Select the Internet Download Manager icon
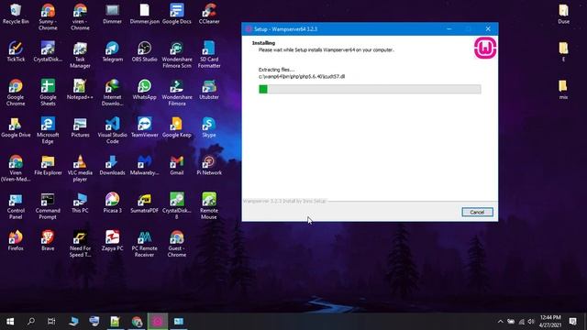Viewport: 587px width, 330px height. (112, 93)
